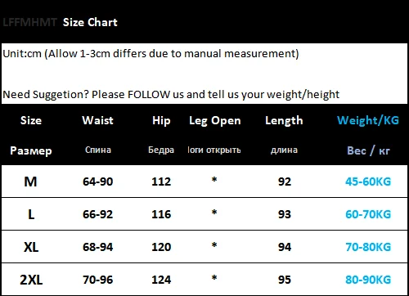This screenshot has height=296, width=409.
Task: Click the 70-96 waist value
Action: [x=97, y=280]
